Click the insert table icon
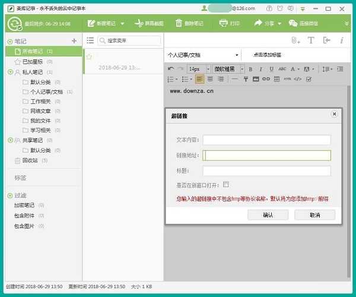This screenshot has width=356, height=297. [276, 78]
